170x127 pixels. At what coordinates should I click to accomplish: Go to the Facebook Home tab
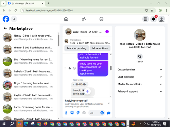(66, 19)
